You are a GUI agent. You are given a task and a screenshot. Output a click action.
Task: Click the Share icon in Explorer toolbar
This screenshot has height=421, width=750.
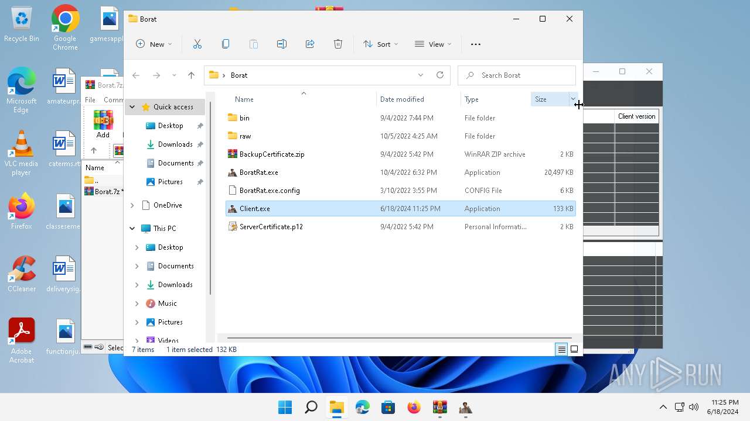(x=310, y=44)
